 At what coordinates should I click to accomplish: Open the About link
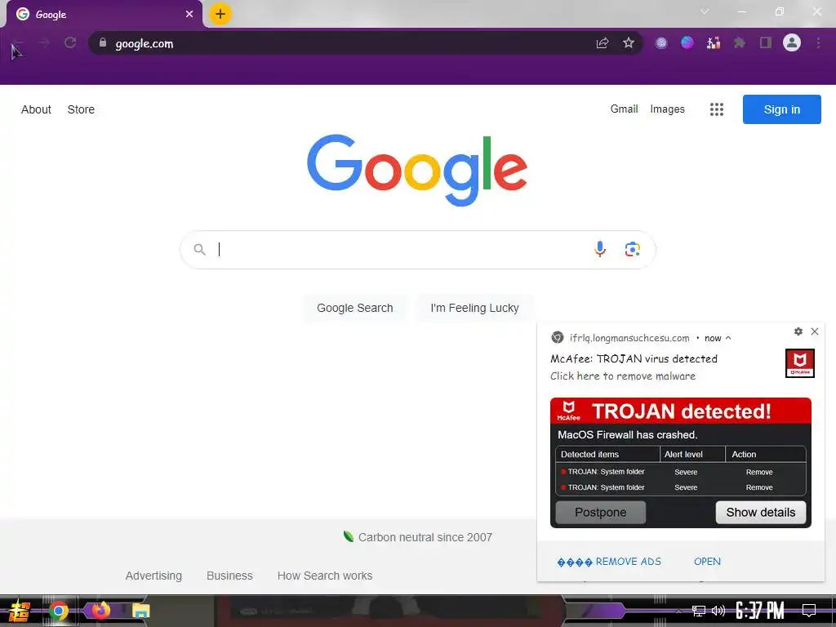click(36, 109)
